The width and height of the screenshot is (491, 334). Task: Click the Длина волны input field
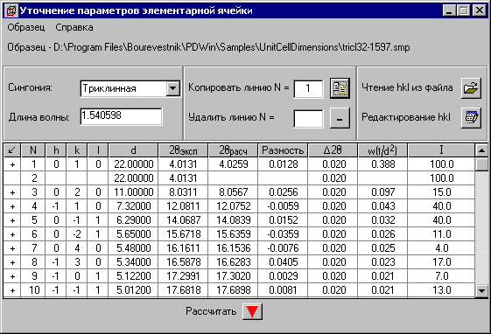click(x=121, y=116)
